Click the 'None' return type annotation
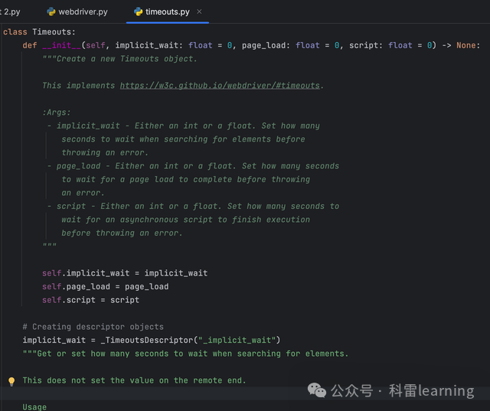490x411 pixels. click(x=466, y=45)
